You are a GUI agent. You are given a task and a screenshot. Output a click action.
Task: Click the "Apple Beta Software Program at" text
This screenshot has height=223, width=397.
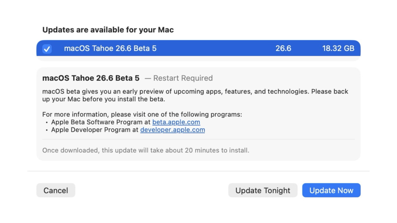101,122
